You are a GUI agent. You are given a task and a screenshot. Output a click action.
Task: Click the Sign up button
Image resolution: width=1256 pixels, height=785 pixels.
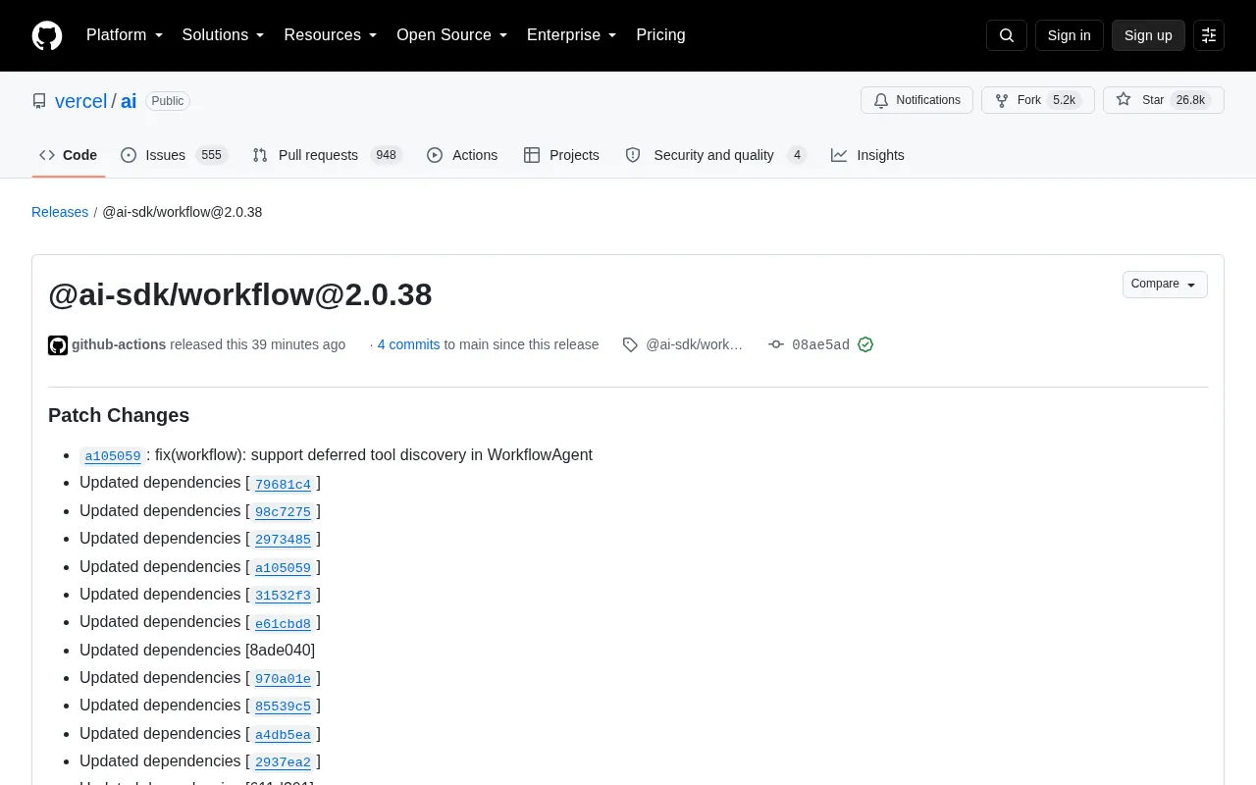pyautogui.click(x=1148, y=35)
